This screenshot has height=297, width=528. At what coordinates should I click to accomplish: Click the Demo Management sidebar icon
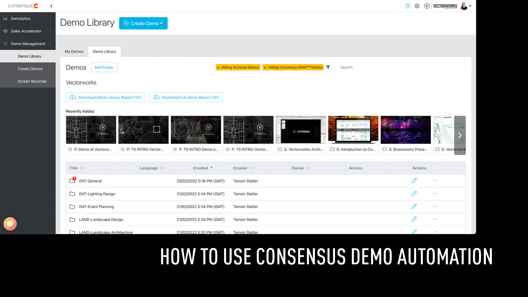(5, 44)
